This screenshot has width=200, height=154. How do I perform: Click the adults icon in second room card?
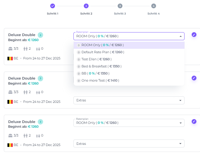pos(25,92)
